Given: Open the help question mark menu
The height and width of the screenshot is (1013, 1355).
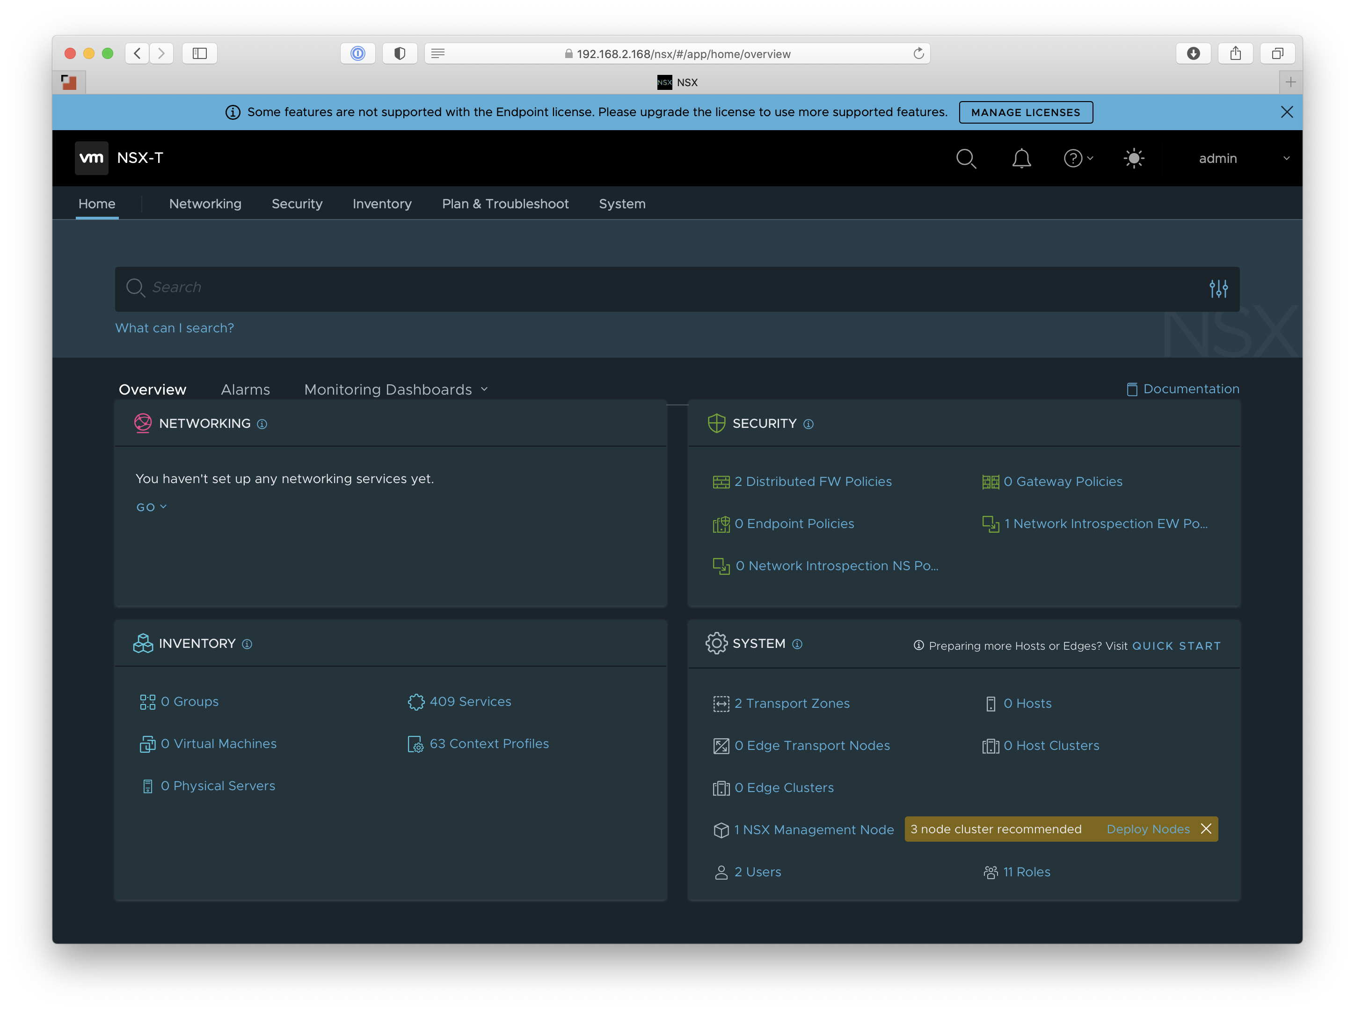Looking at the screenshot, I should [x=1078, y=159].
